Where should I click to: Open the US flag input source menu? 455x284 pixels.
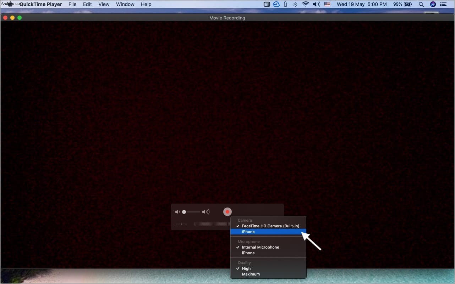[x=327, y=4]
